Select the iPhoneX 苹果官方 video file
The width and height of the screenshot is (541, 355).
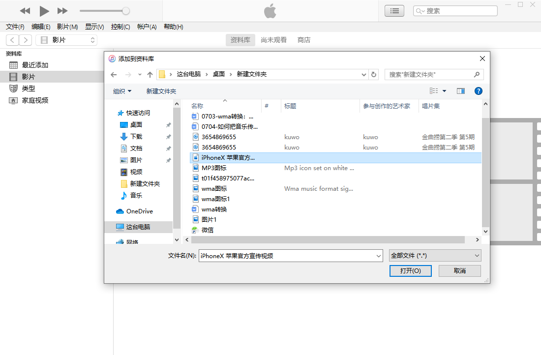pyautogui.click(x=335, y=158)
